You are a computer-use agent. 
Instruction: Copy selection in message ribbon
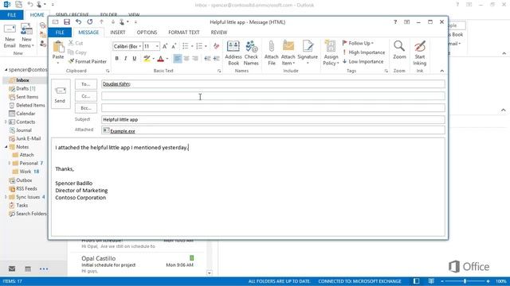[77, 52]
